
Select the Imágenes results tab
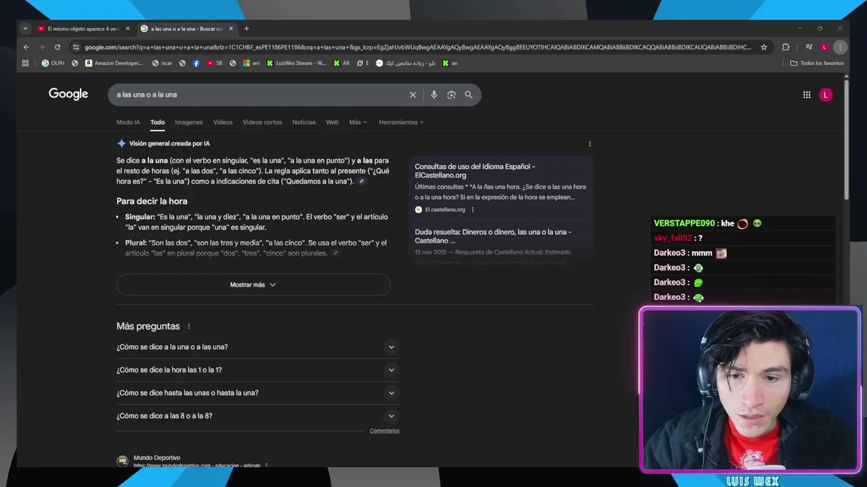tap(189, 122)
